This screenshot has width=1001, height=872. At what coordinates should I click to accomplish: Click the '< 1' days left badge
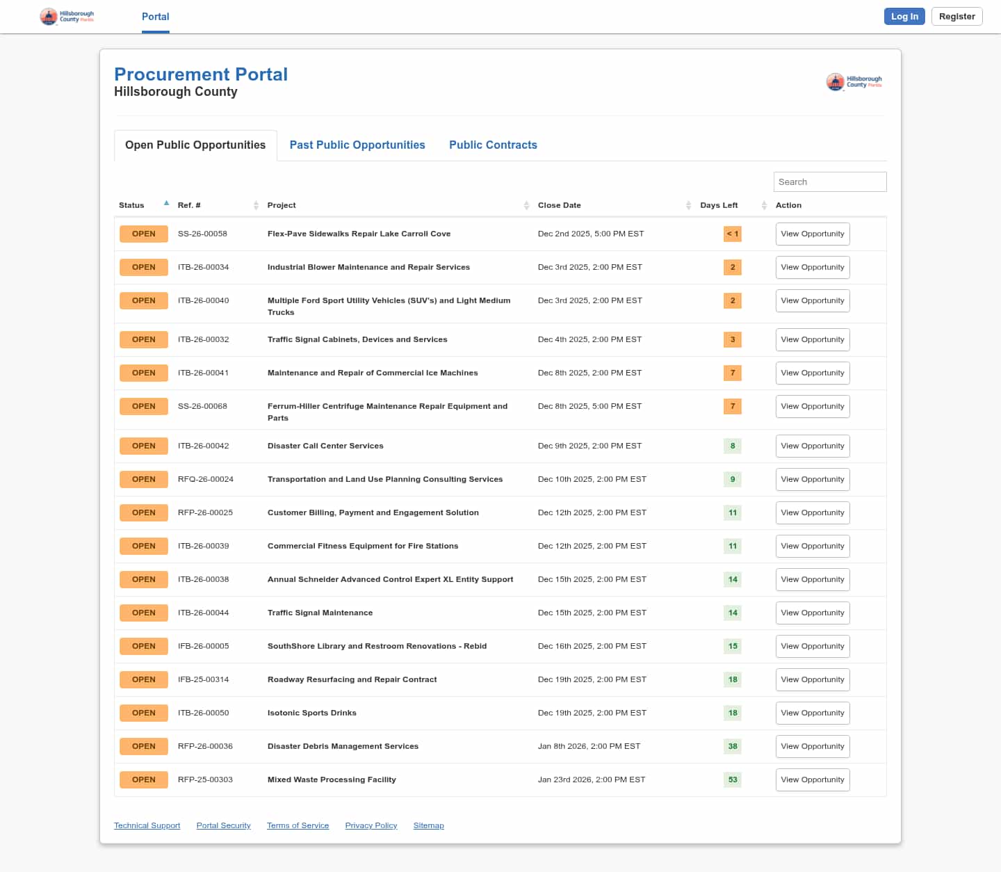coord(732,234)
